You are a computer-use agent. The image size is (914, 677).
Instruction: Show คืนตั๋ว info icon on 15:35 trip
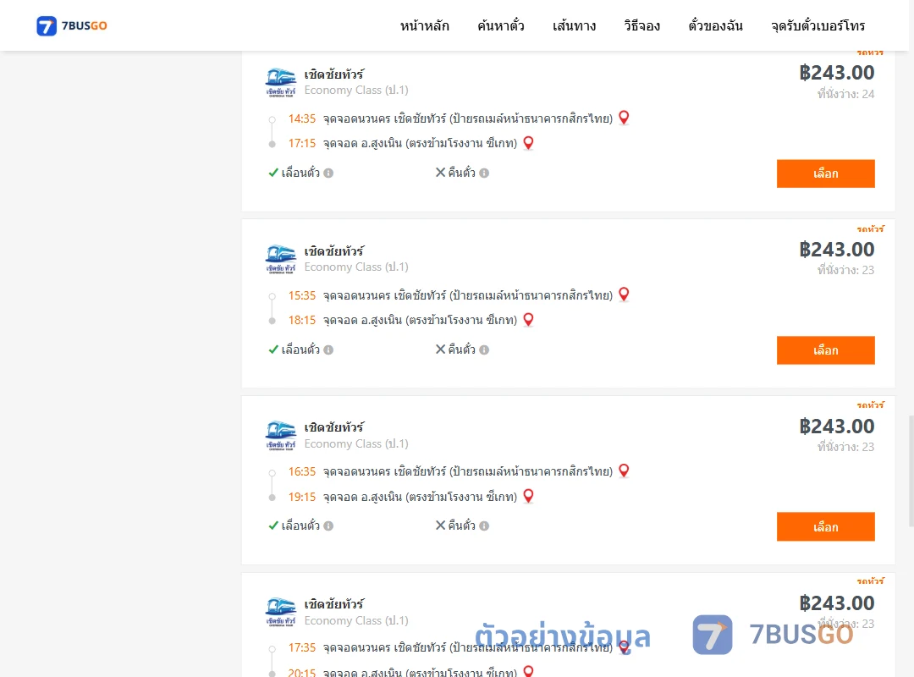[484, 350]
